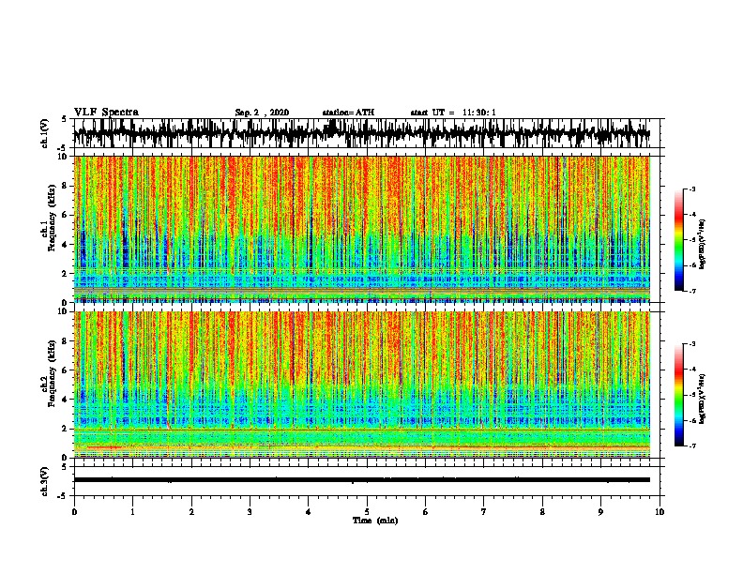Click the log(PSD) units label beside ch.1 color scale
Viewport: 743px width, 574px height.
point(703,244)
